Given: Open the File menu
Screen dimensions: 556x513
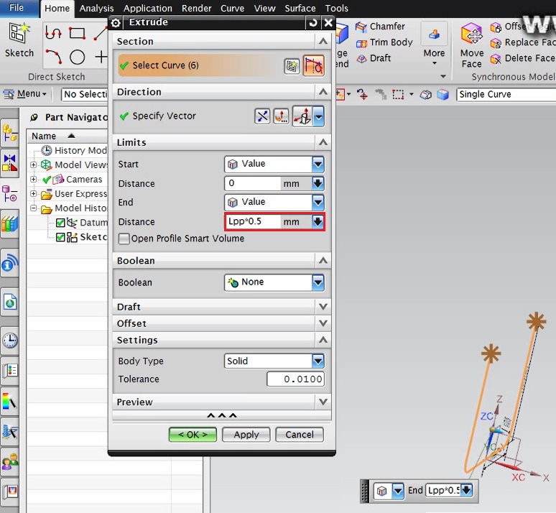Looking at the screenshot, I should pos(17,8).
